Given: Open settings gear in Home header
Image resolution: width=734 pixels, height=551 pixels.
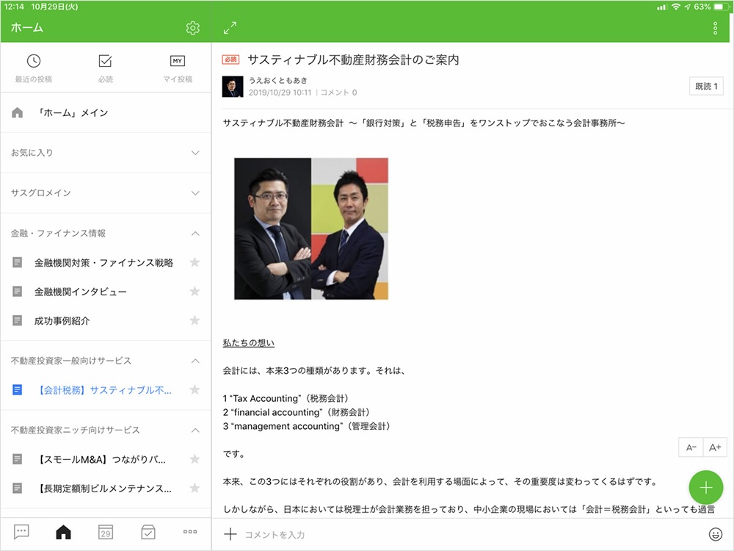Looking at the screenshot, I should pos(192,28).
